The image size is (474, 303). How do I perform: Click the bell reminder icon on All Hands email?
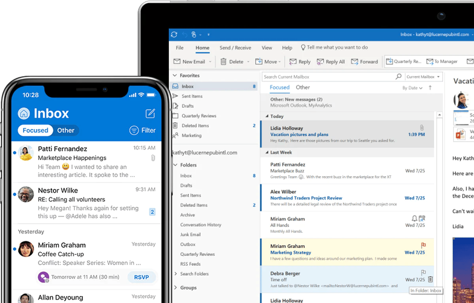pos(414,218)
